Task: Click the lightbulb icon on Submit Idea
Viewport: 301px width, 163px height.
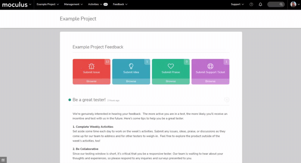Action: pos(131,66)
